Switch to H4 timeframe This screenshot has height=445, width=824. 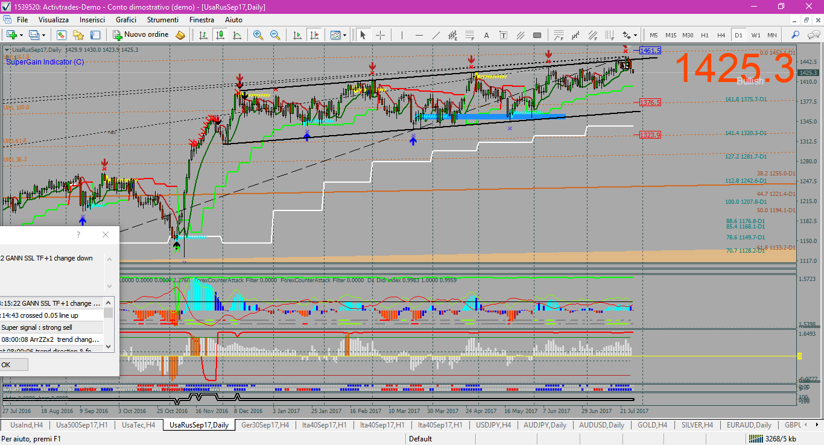721,35
